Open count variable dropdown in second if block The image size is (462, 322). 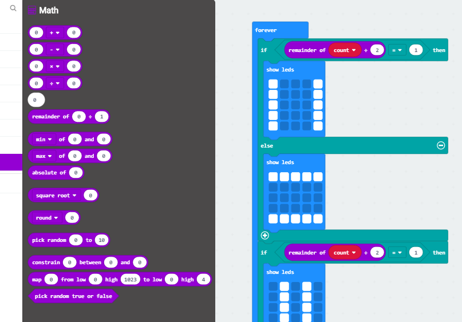click(345, 253)
